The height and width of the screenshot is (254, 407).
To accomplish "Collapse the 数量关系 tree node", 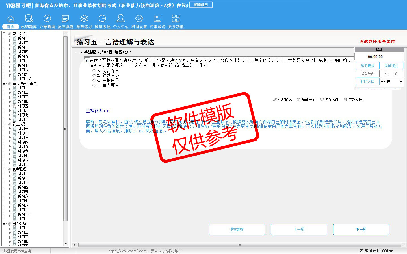I will (4, 124).
